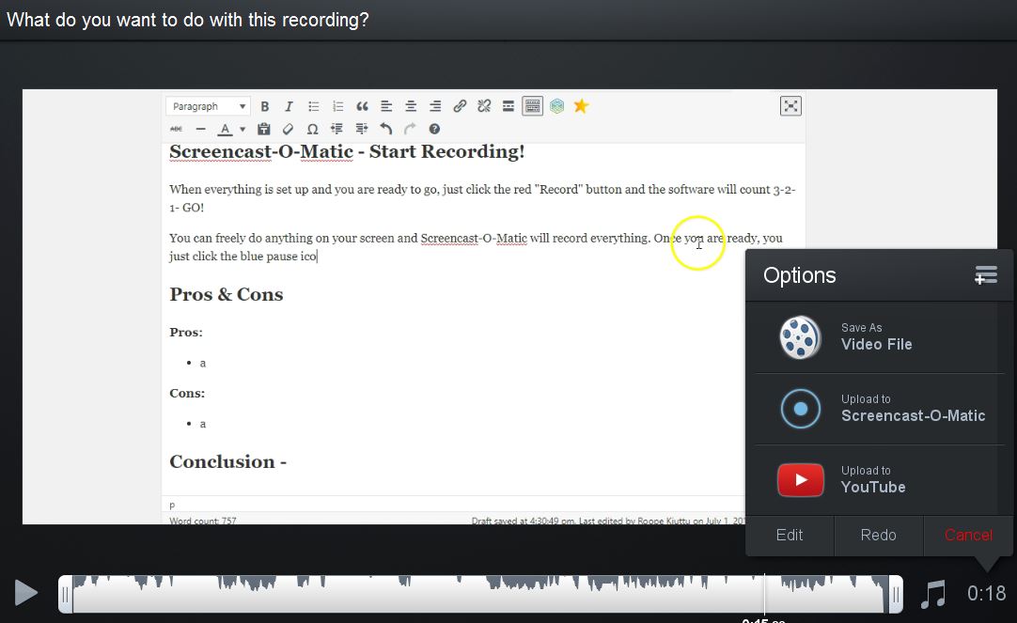
Task: Center align the text
Action: pos(411,106)
